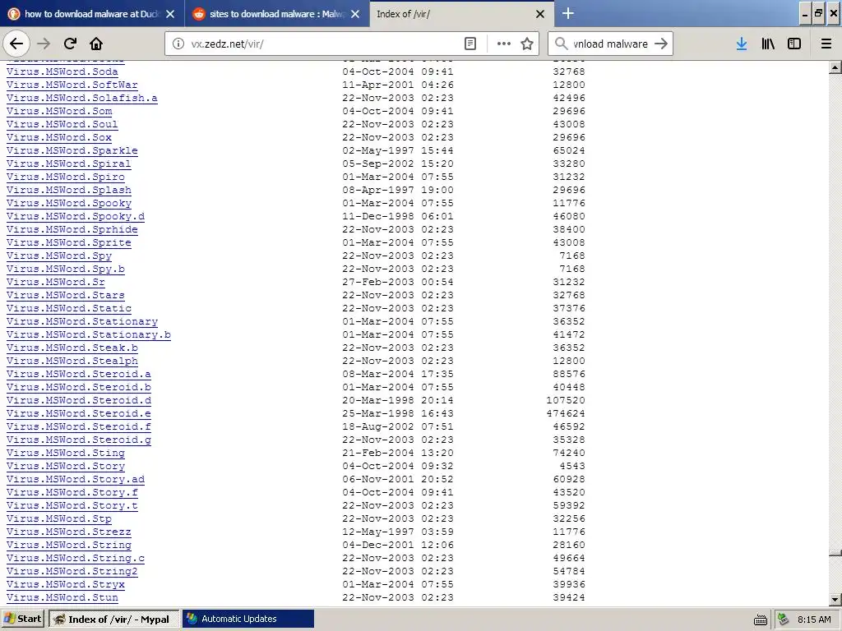Click file size 4543
The width and height of the screenshot is (842, 631).
coord(572,466)
